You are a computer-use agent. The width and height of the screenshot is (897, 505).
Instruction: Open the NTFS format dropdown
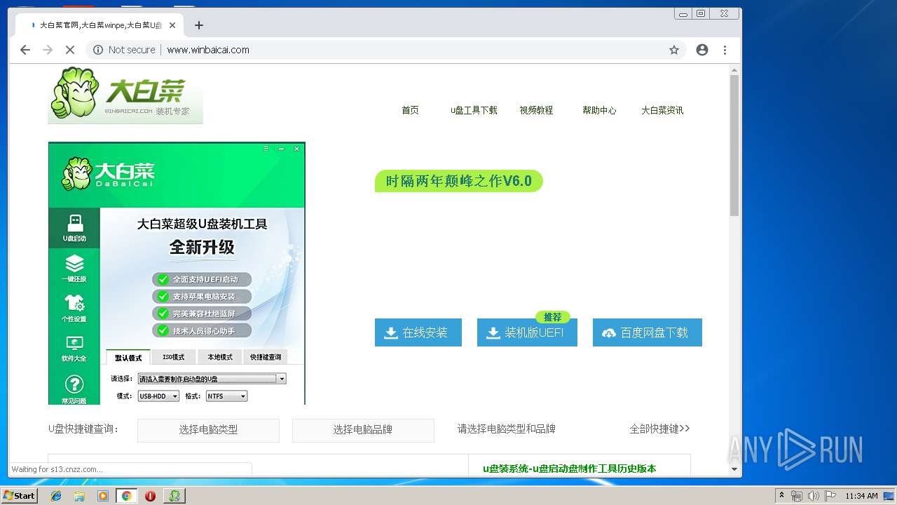coord(226,396)
